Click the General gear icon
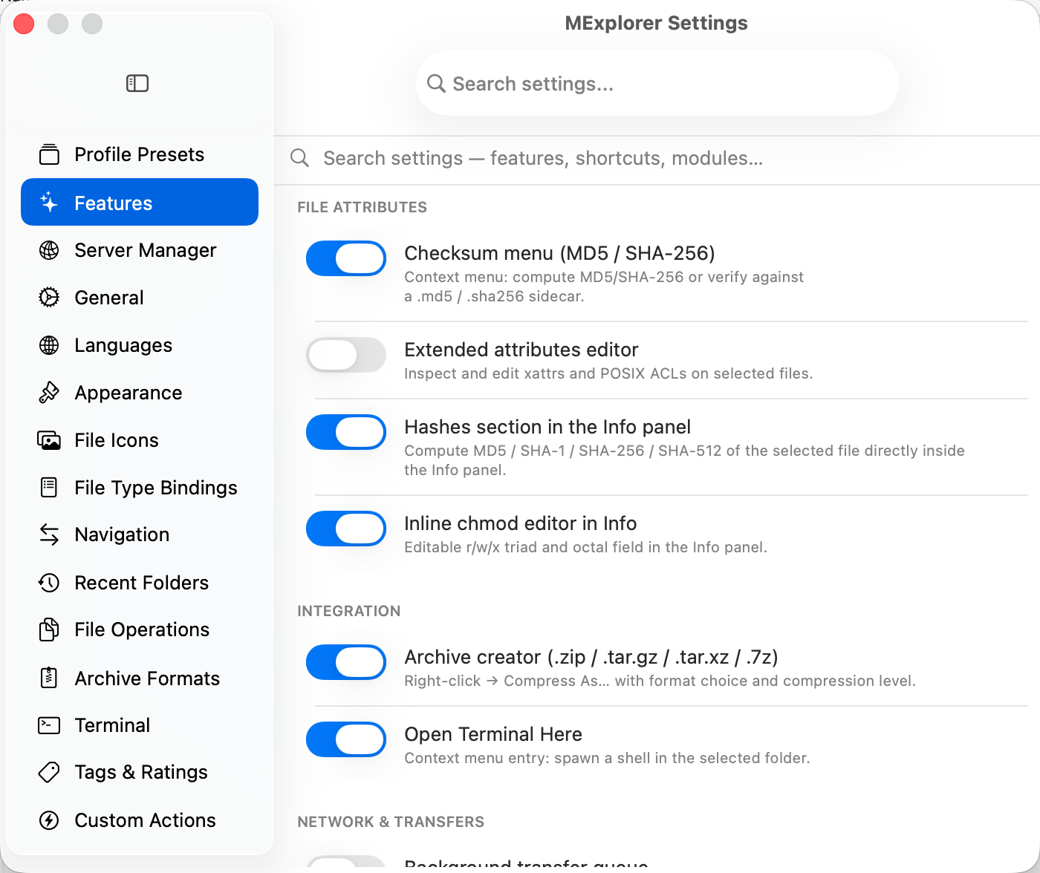1040x873 pixels. (x=49, y=298)
